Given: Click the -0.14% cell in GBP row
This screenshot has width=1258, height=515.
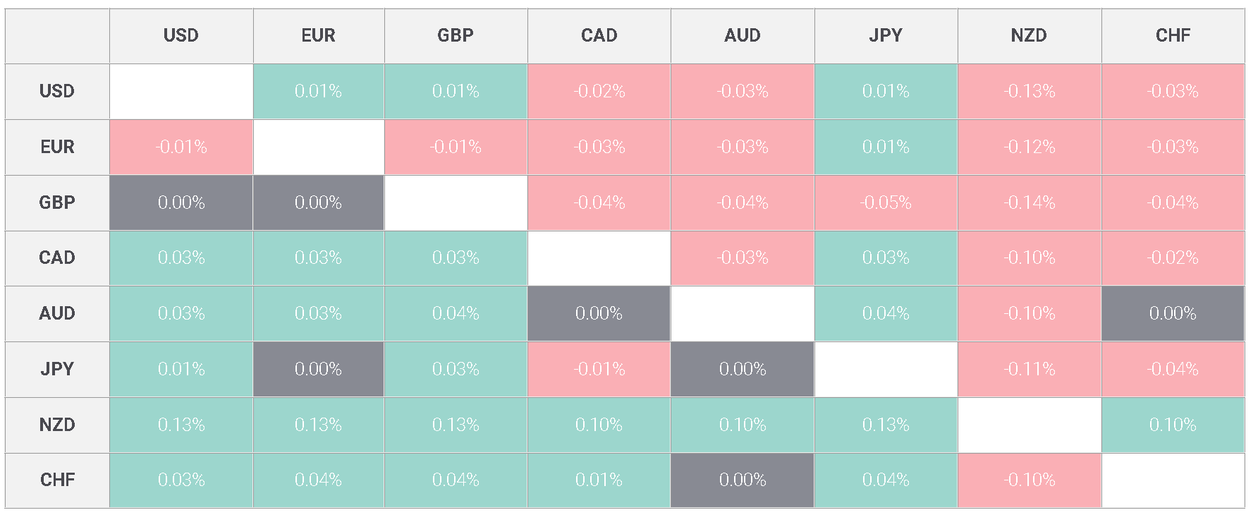Looking at the screenshot, I should tap(1029, 202).
